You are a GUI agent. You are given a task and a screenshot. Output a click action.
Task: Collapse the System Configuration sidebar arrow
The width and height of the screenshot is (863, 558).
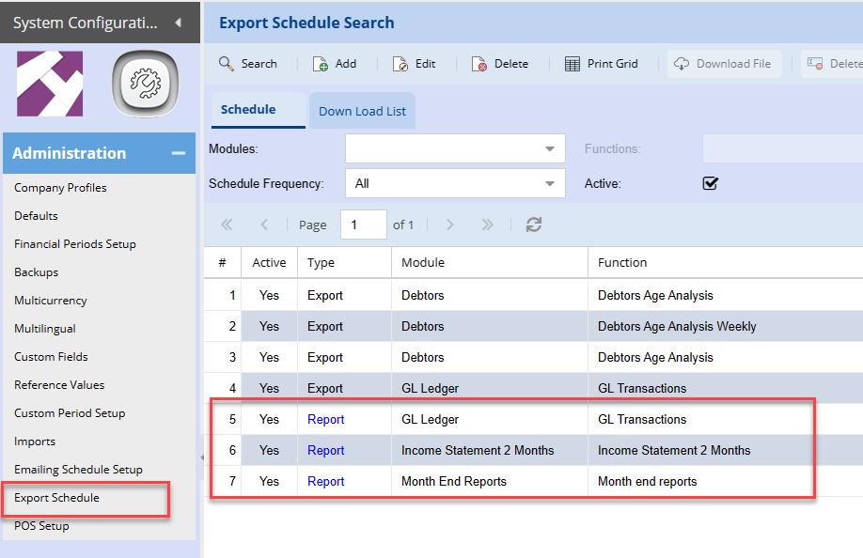point(178,22)
